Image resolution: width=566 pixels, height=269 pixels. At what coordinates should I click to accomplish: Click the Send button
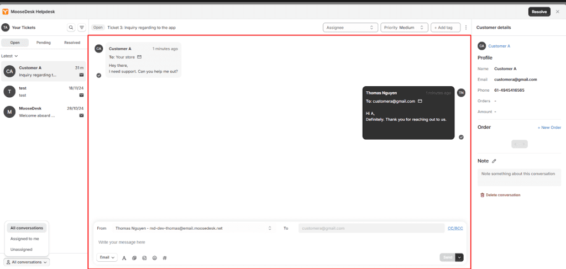[448, 257]
